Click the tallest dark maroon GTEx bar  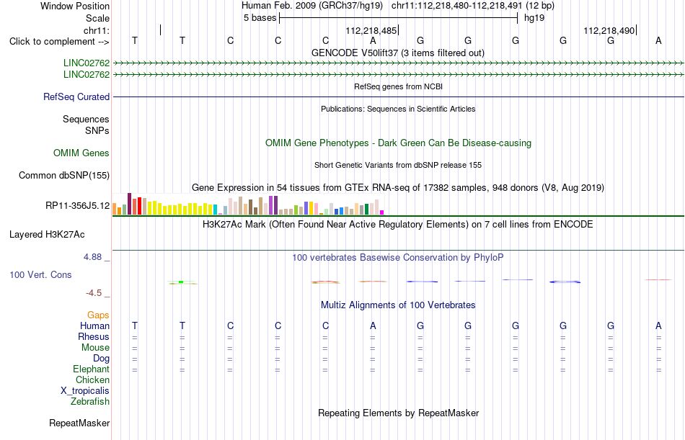pos(129,204)
